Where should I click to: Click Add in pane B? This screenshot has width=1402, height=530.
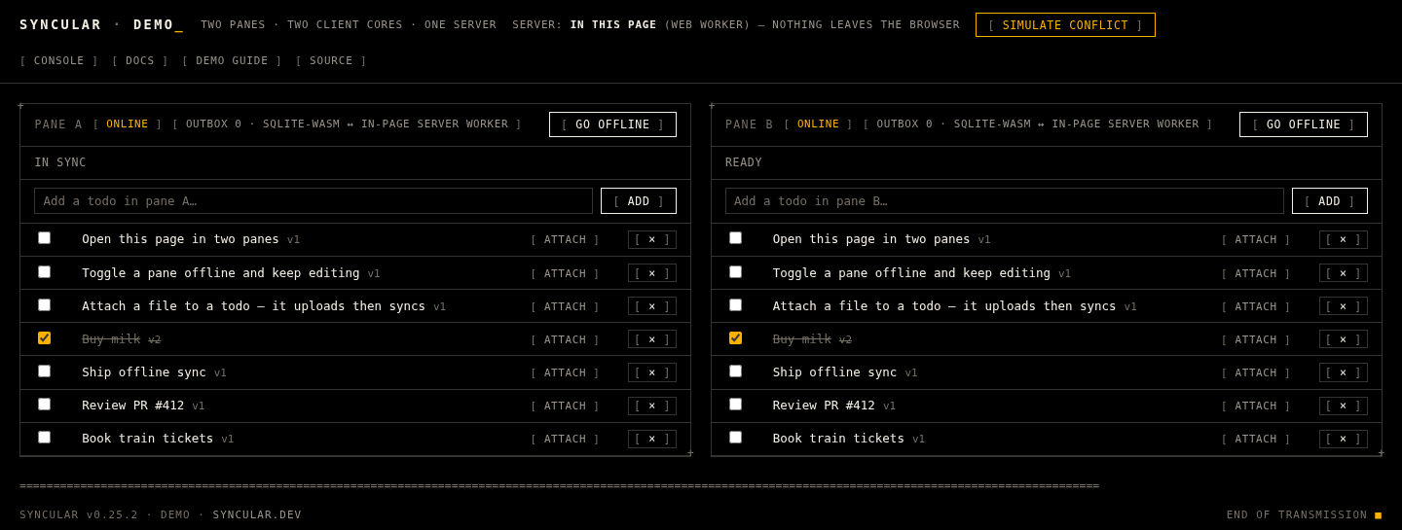pos(1330,201)
